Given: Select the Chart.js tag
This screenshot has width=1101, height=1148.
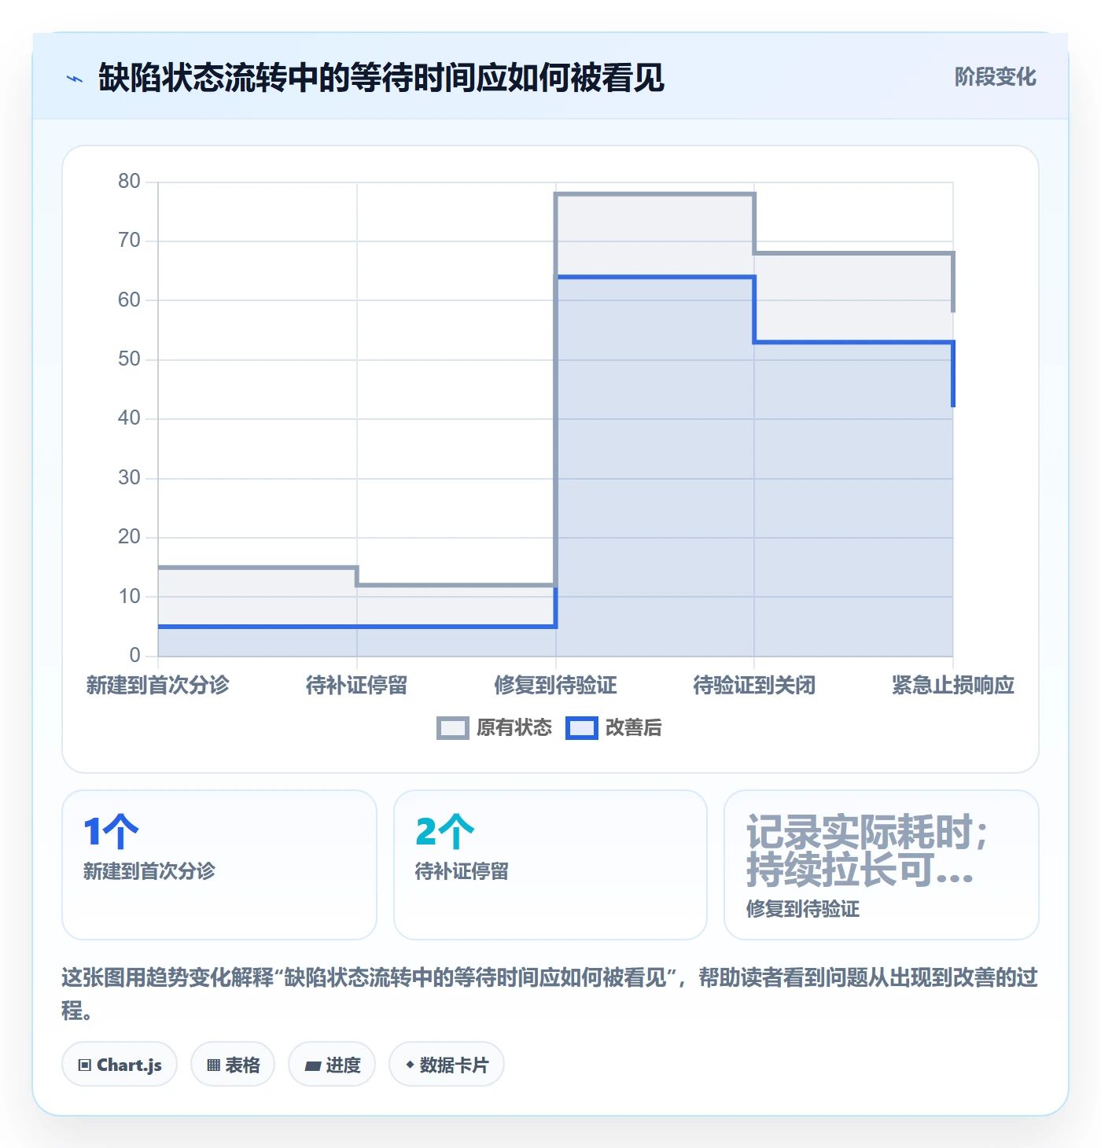Looking at the screenshot, I should pos(120,1065).
